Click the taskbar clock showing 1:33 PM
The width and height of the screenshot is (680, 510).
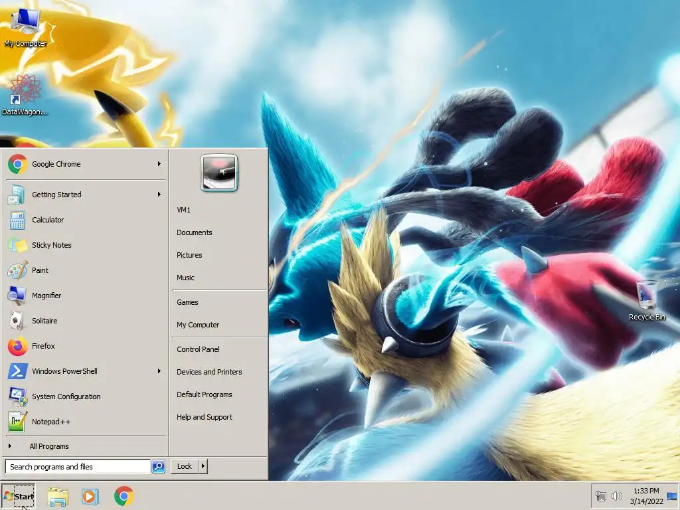[x=646, y=496]
